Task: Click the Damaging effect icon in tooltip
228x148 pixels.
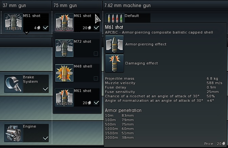Action: 114,63
